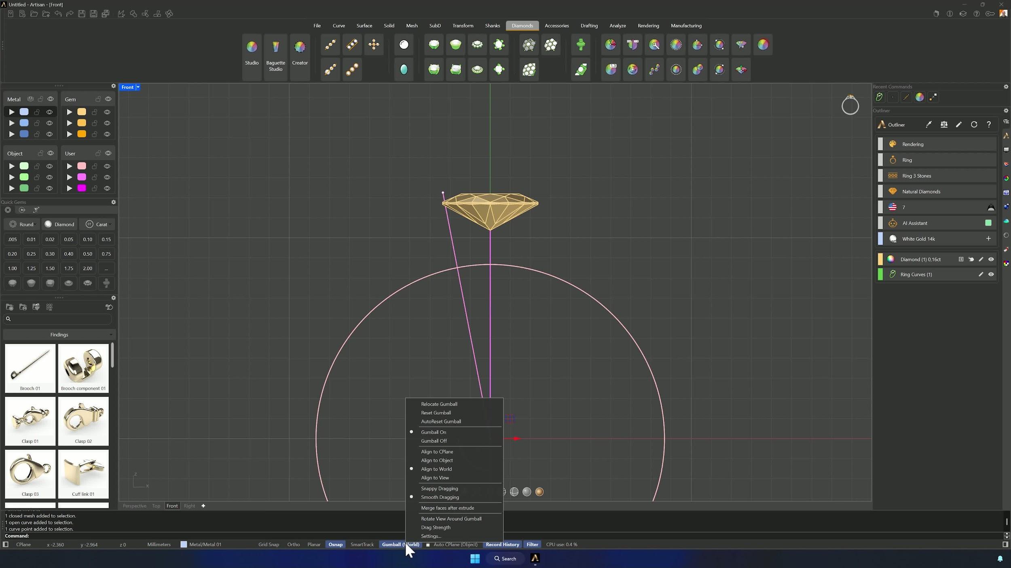Open the Front viewport dropdown arrow

coord(138,87)
